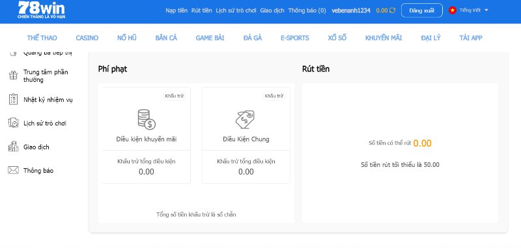Open the E-SPORTS menu
Image resolution: width=521 pixels, height=248 pixels.
[x=295, y=38]
